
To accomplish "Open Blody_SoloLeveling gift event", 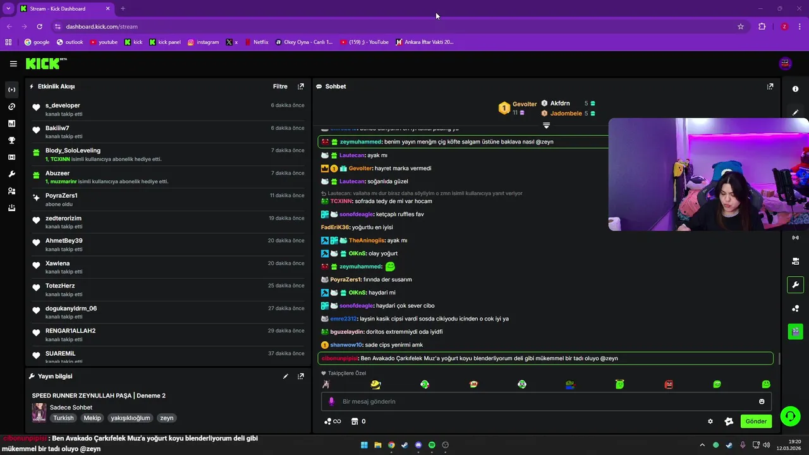I will point(168,155).
